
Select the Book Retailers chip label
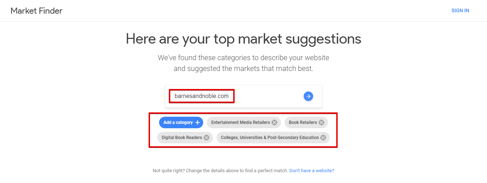point(303,122)
